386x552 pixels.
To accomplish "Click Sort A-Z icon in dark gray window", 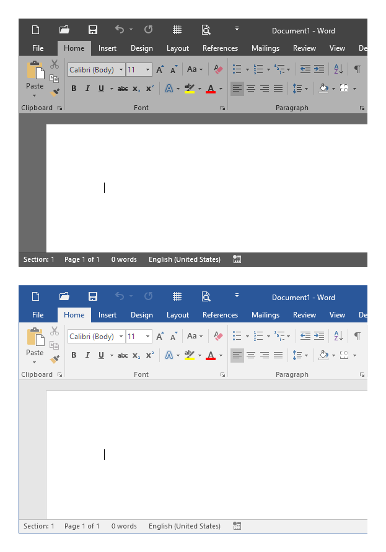I will pyautogui.click(x=338, y=69).
